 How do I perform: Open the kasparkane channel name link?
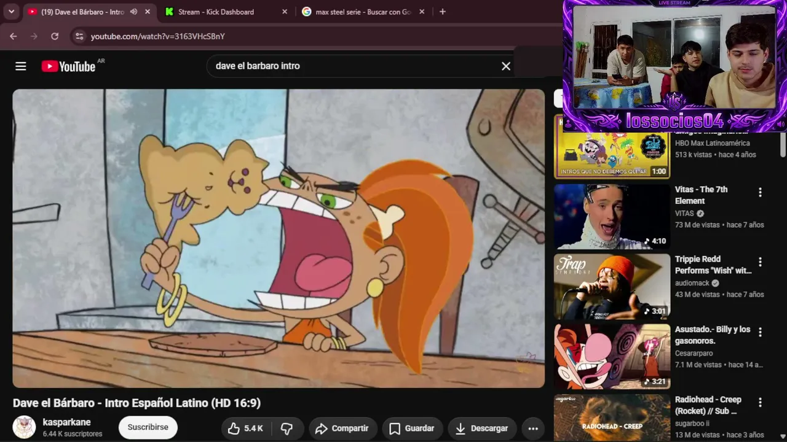pos(66,422)
